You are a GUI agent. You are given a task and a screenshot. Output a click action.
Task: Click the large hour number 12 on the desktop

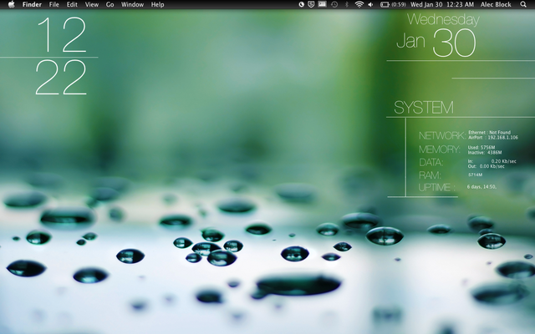coord(62,35)
